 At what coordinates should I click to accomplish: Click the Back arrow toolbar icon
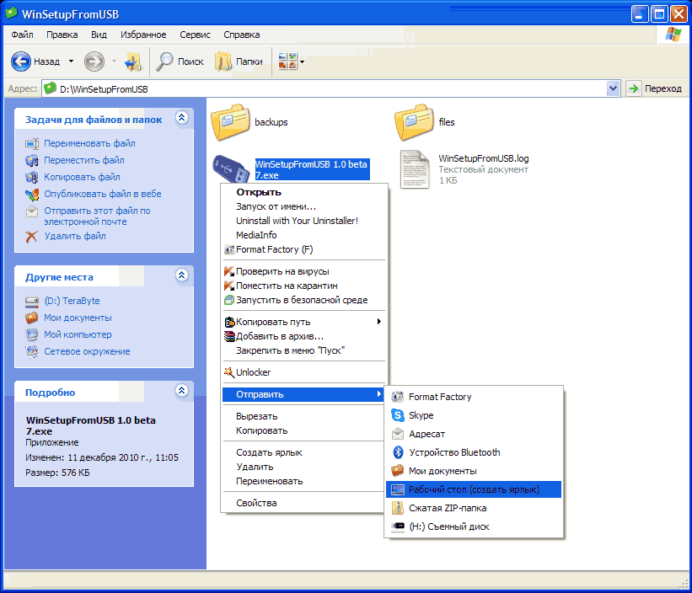[21, 61]
